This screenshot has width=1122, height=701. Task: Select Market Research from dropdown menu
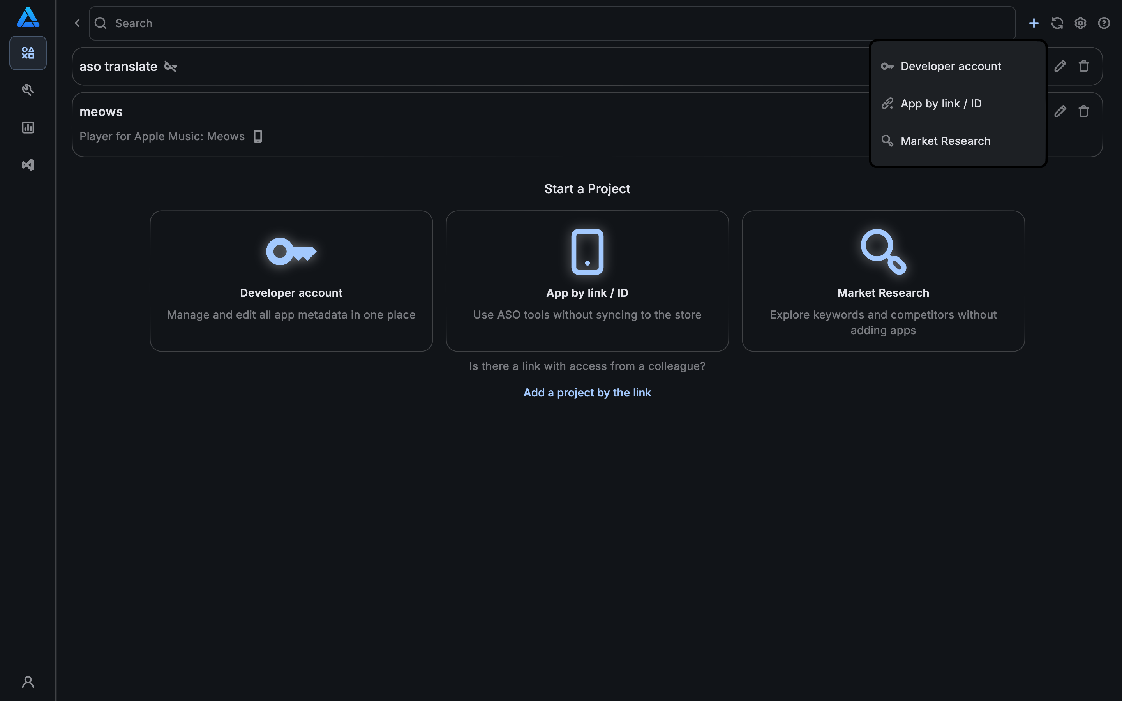coord(945,141)
